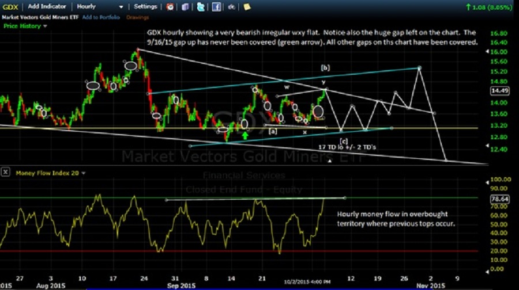The height and width of the screenshot is (290, 519).
Task: Click the 10/2/2015 4:00 PM timestamp
Action: pyautogui.click(x=307, y=282)
